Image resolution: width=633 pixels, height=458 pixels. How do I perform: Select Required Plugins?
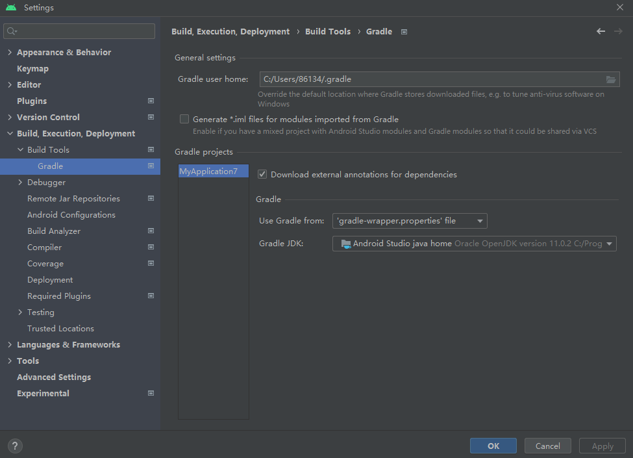[x=59, y=296]
